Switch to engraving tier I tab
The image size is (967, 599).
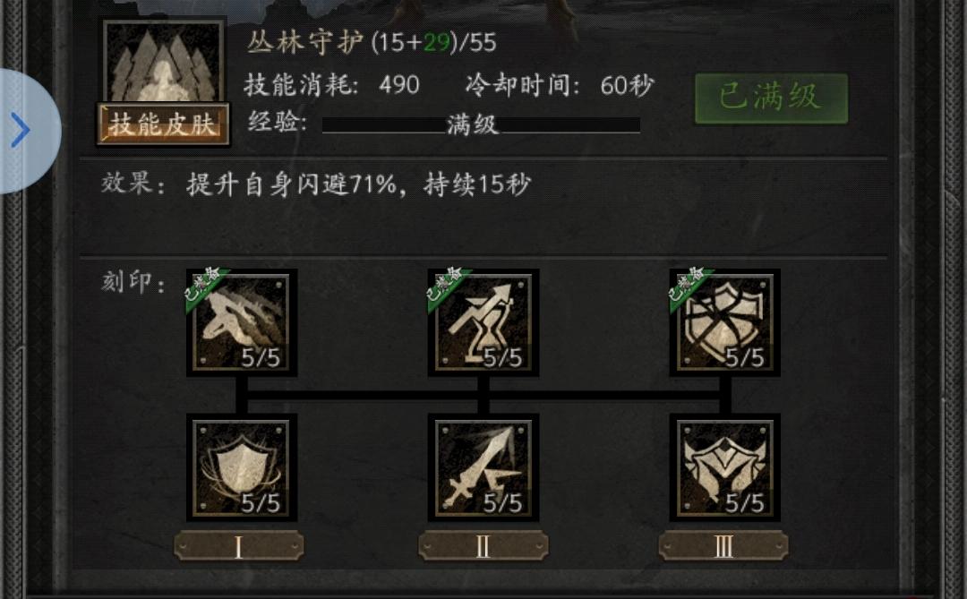tap(239, 546)
